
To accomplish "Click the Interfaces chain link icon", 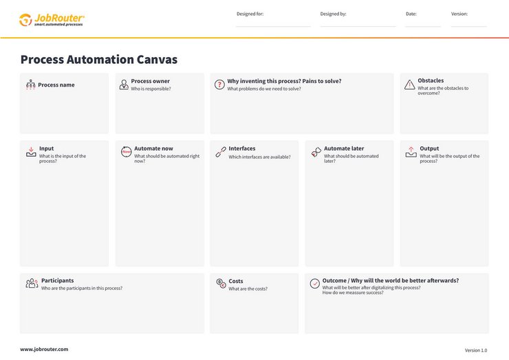I will [221, 153].
